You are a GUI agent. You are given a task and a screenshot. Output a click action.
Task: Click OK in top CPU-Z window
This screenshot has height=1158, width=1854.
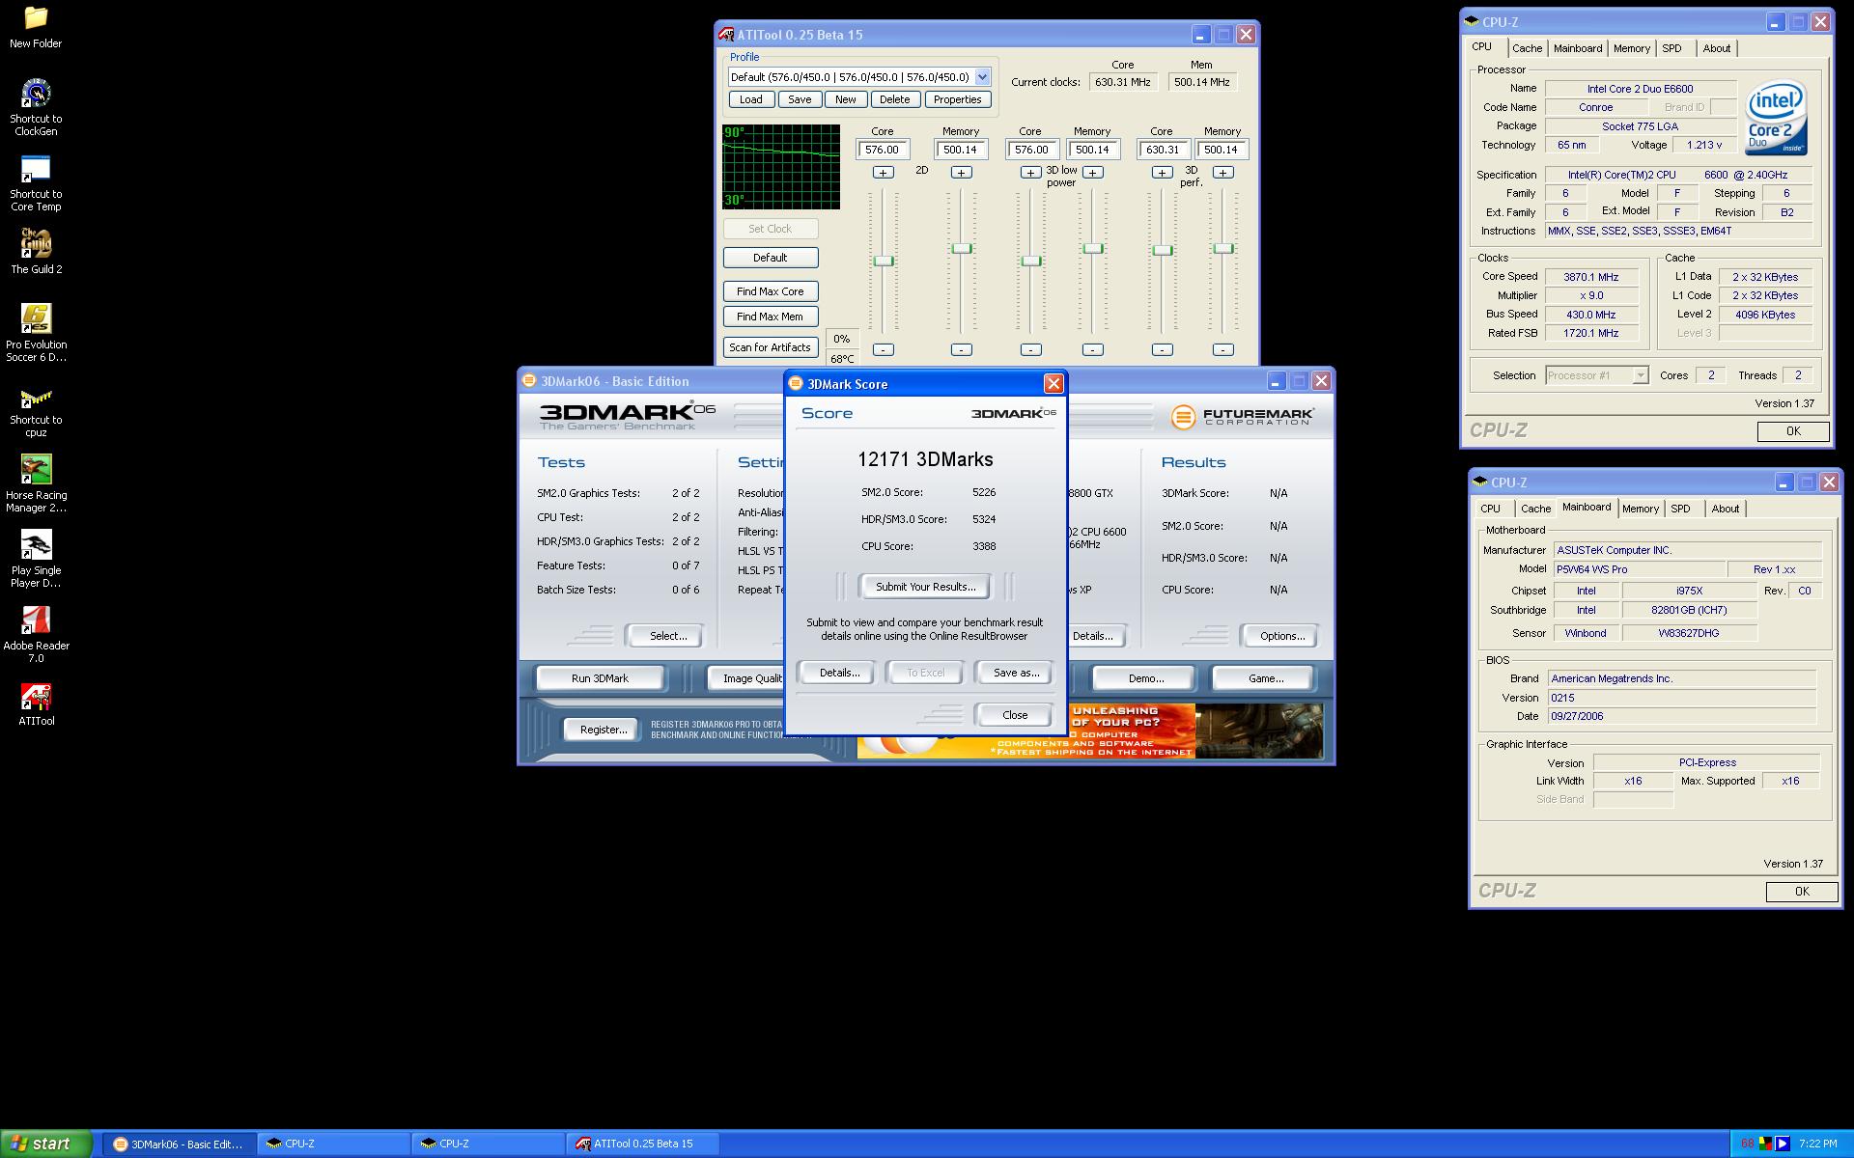1792,431
